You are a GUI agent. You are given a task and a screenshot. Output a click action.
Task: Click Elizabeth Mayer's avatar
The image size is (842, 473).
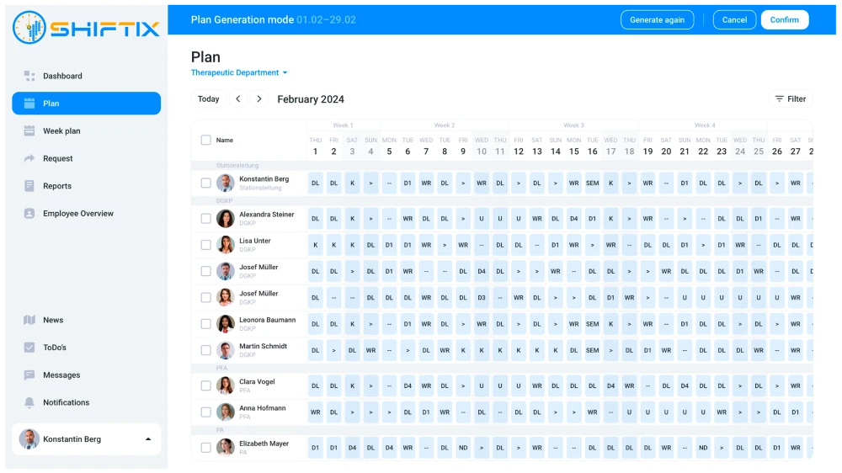click(226, 447)
